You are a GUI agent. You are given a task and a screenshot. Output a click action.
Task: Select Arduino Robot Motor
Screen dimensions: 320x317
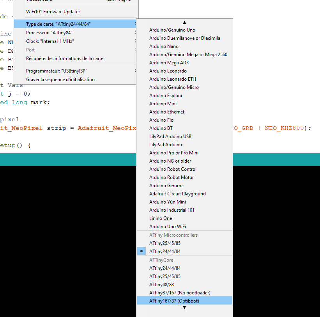coord(184,177)
